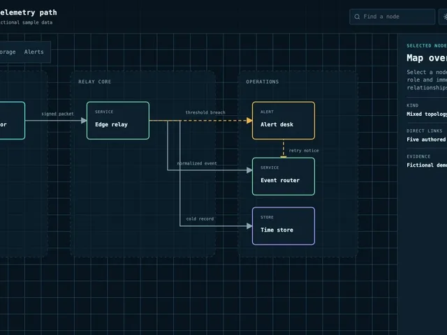Select the Edge relay service node
This screenshot has height=335, width=447.
118,121
